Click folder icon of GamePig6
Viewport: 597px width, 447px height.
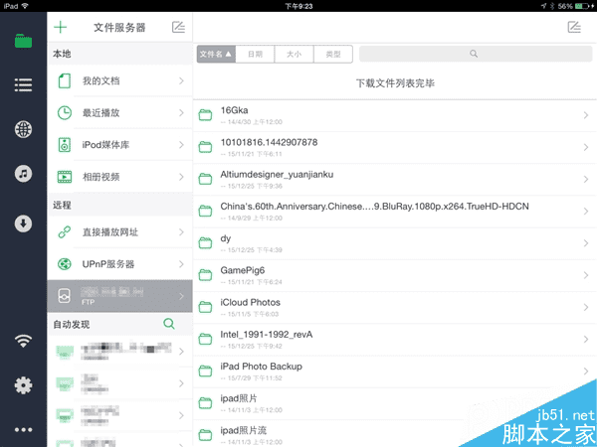205,275
